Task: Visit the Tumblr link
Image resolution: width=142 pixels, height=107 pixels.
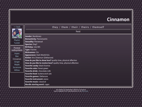Action: pos(17,43)
